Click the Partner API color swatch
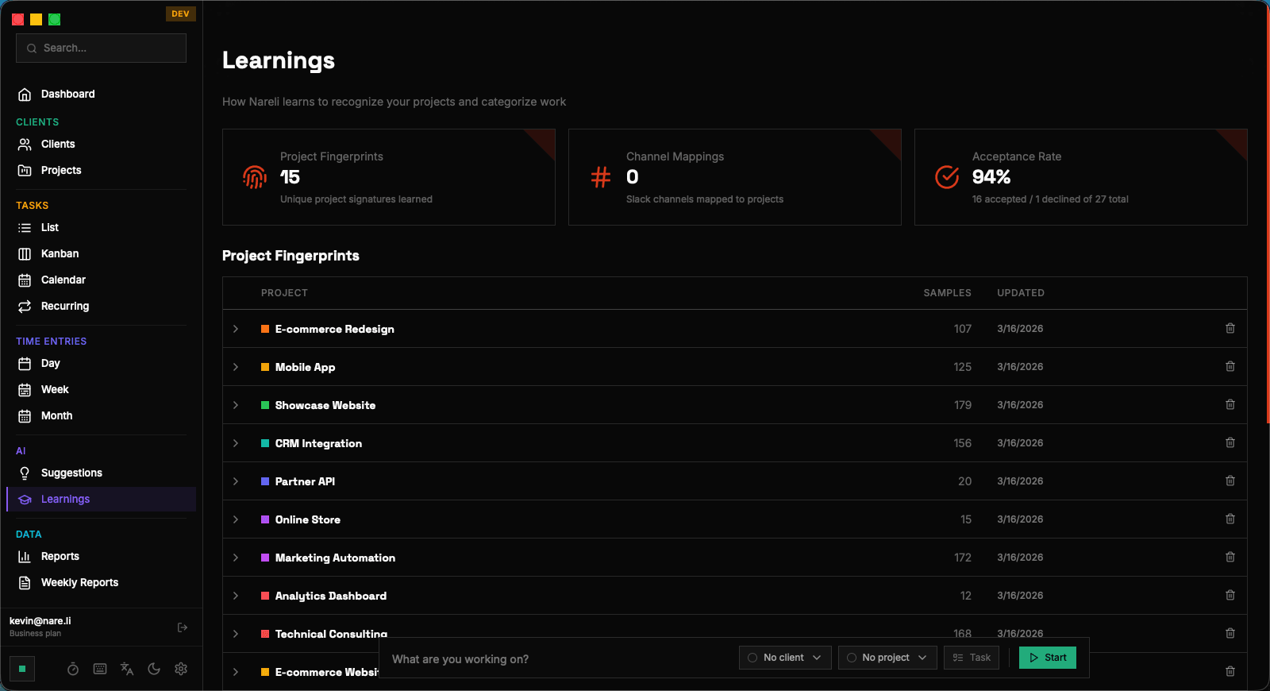Screen dimensions: 1270x691 pos(265,481)
